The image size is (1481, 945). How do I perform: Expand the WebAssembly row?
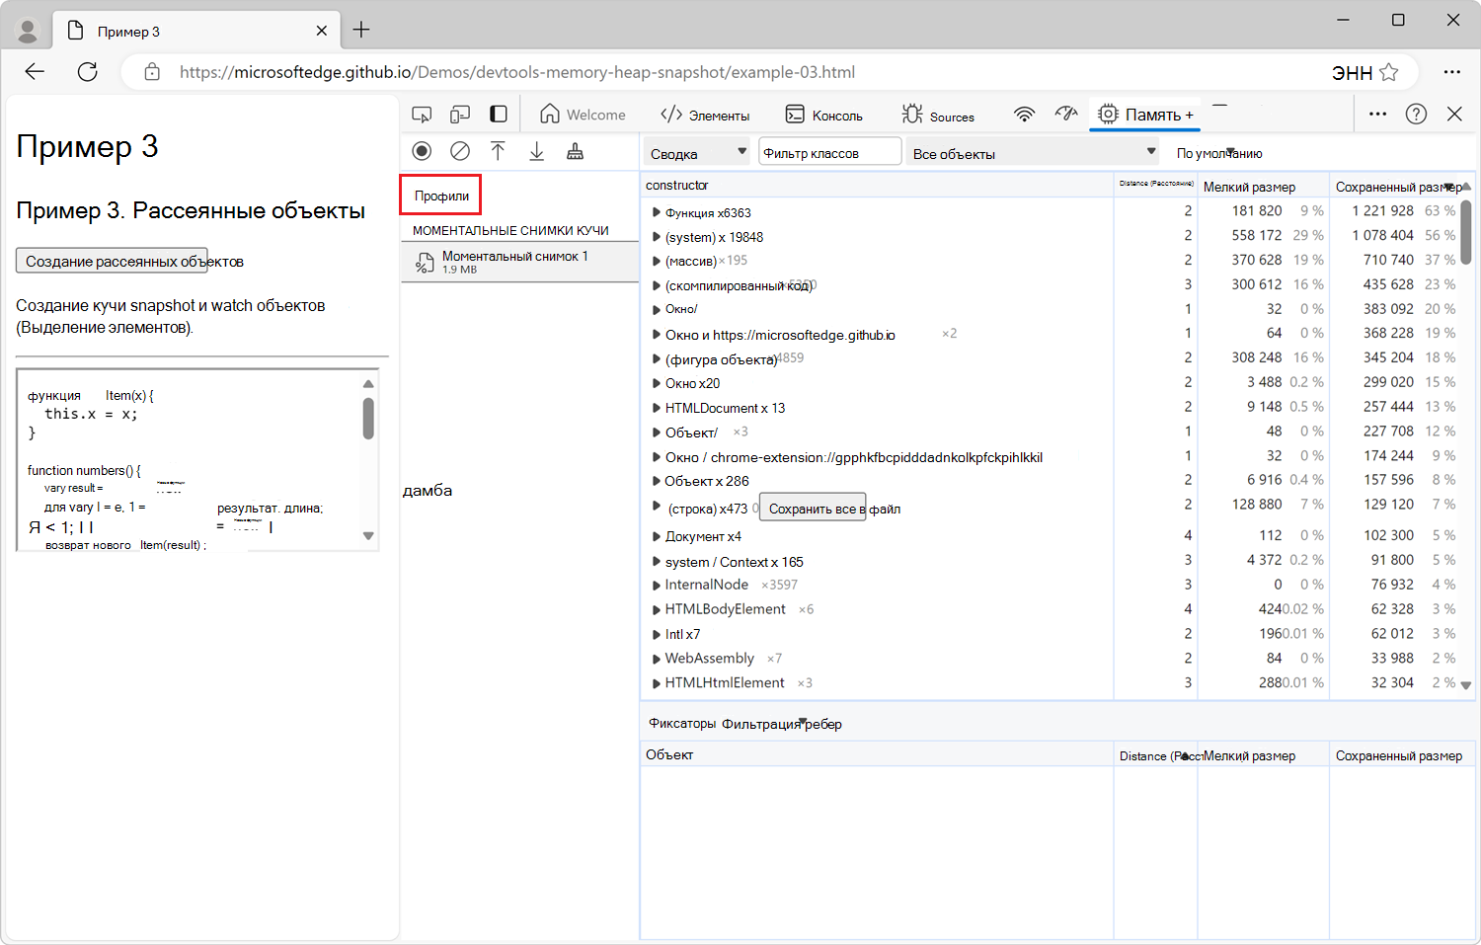point(657,659)
